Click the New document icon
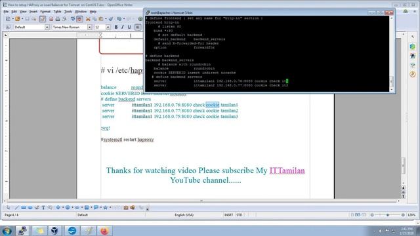420x236 pixels. point(8,19)
